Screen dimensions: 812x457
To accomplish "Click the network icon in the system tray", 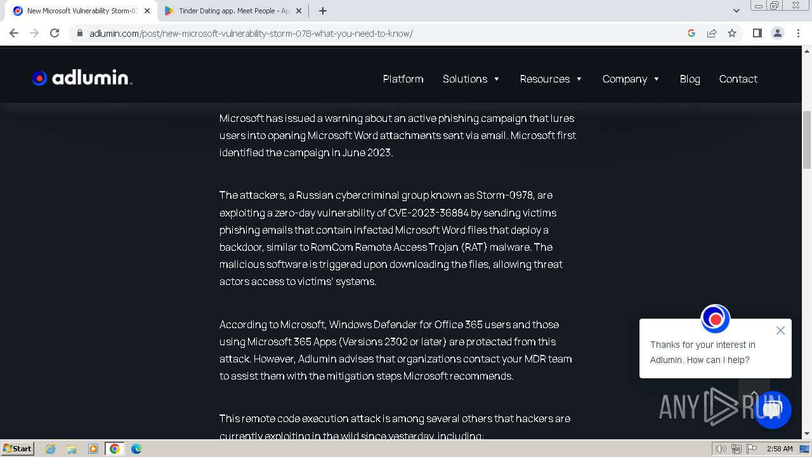I will pyautogui.click(x=737, y=449).
